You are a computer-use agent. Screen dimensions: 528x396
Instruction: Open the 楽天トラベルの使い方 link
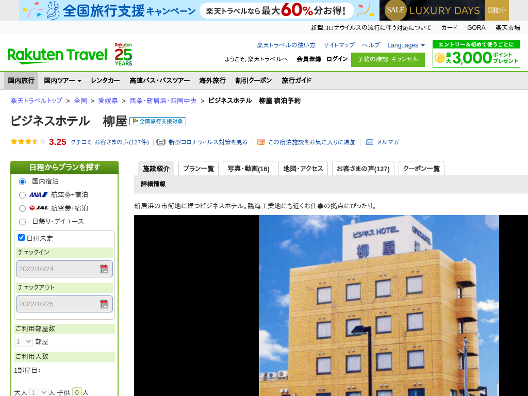click(x=286, y=45)
